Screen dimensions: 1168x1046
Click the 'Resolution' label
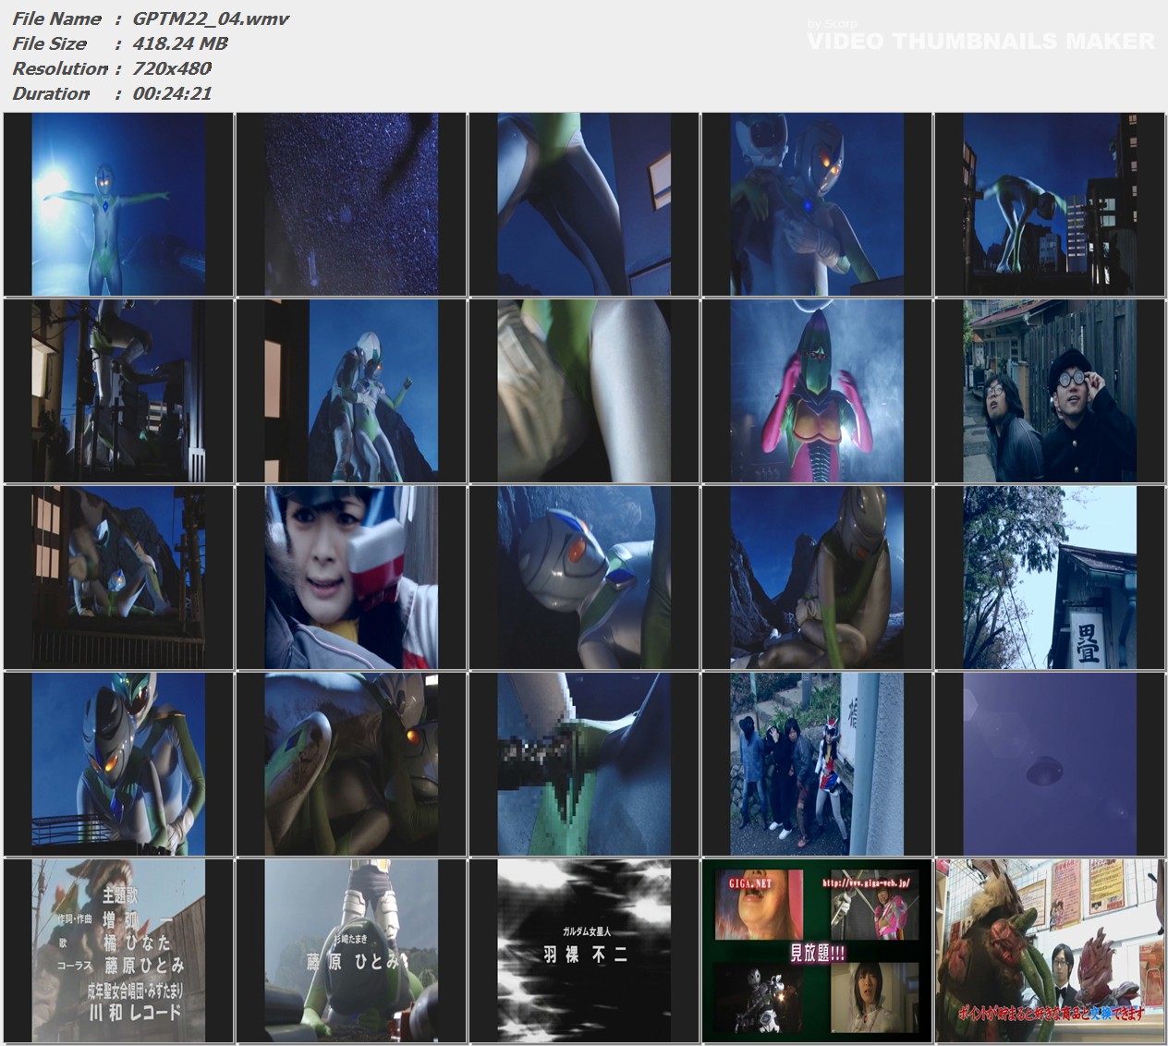coord(60,68)
